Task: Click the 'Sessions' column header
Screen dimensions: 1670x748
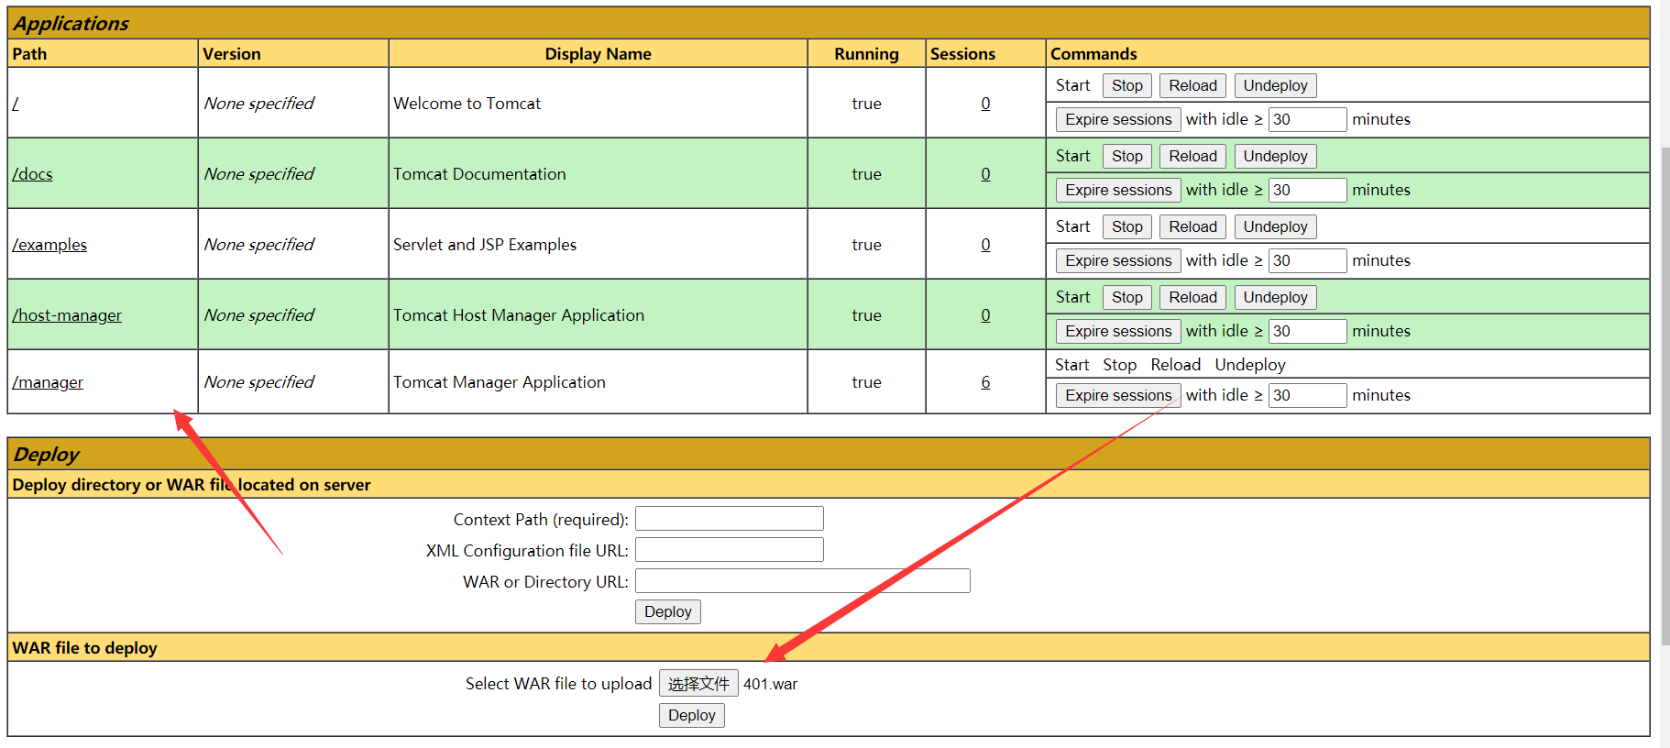Action: coord(962,54)
